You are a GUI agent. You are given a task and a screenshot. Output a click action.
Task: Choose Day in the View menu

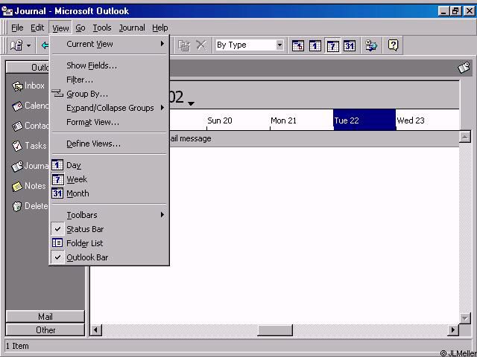point(109,165)
